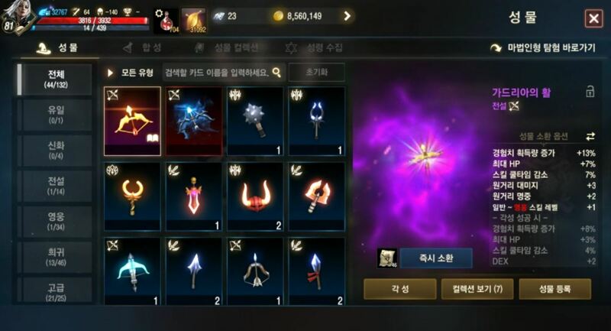Switch to the 성물 컬렉션 tab
Screen dimensions: 611x331
click(226, 48)
